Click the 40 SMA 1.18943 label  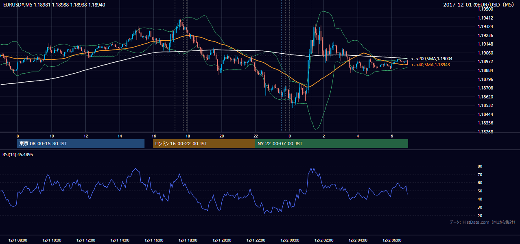(x=430, y=65)
